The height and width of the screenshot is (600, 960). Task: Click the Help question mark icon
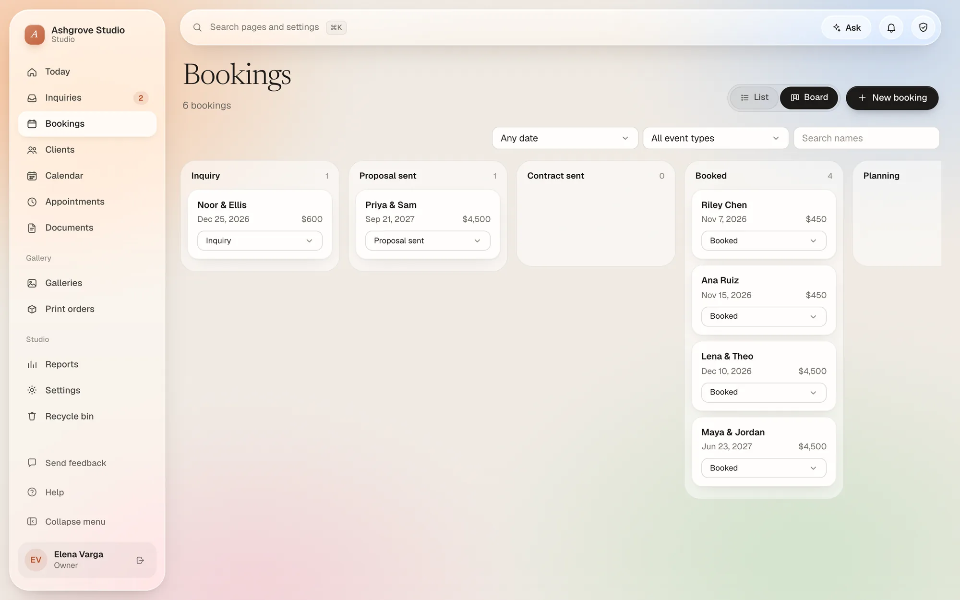[x=32, y=492]
